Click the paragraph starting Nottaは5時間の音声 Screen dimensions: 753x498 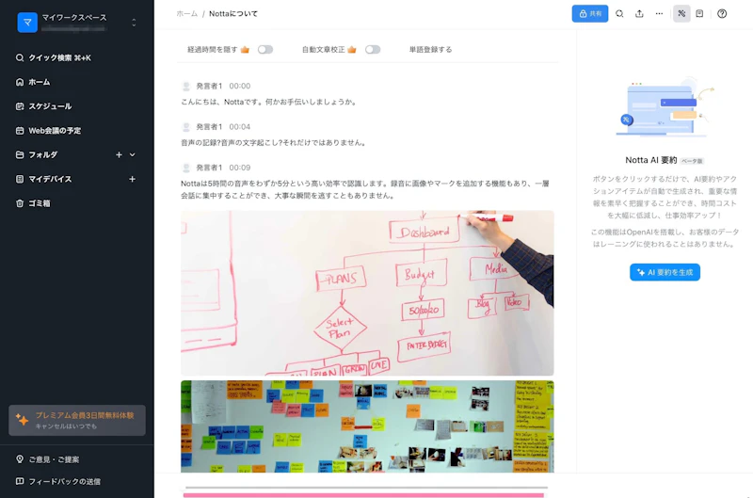(x=365, y=189)
